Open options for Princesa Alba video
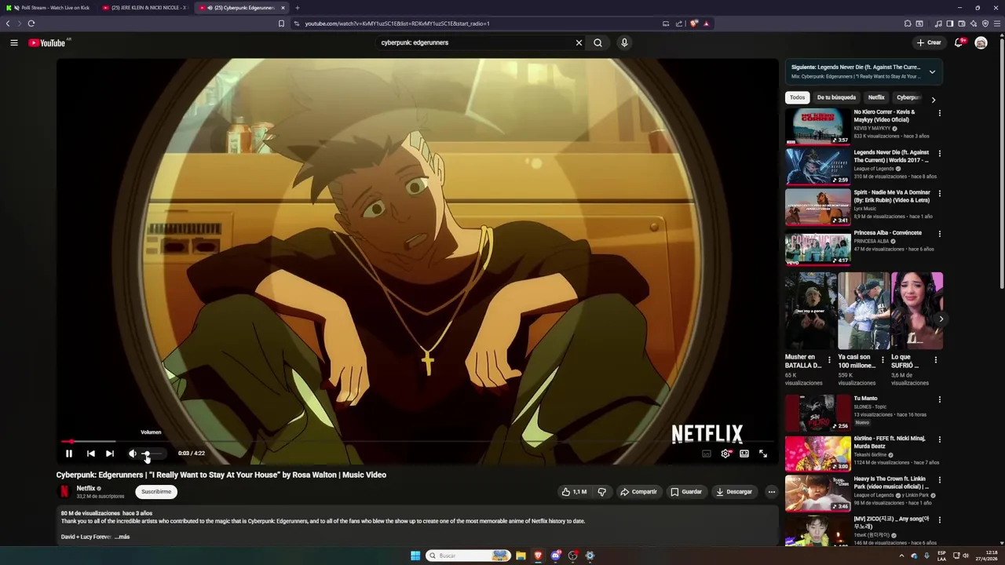 pos(939,234)
